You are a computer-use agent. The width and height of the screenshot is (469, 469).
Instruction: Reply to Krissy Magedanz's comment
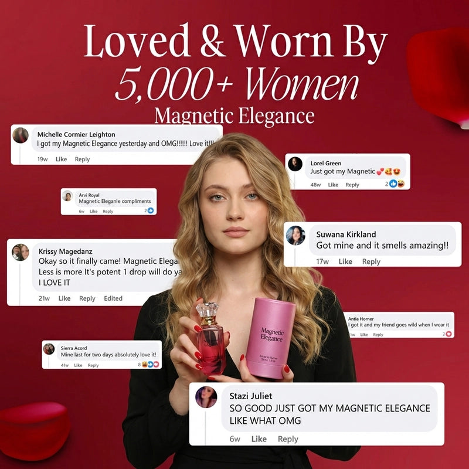[x=87, y=298]
